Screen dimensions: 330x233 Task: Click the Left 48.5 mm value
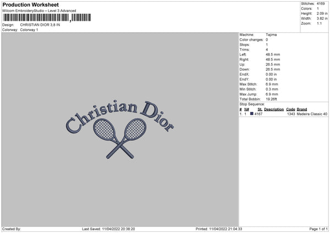pos(273,54)
